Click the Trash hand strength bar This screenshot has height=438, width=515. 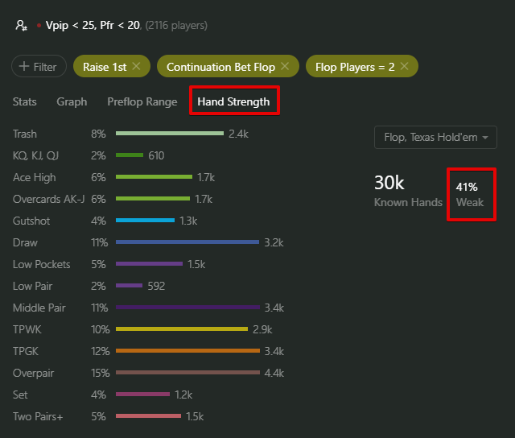[x=169, y=134]
